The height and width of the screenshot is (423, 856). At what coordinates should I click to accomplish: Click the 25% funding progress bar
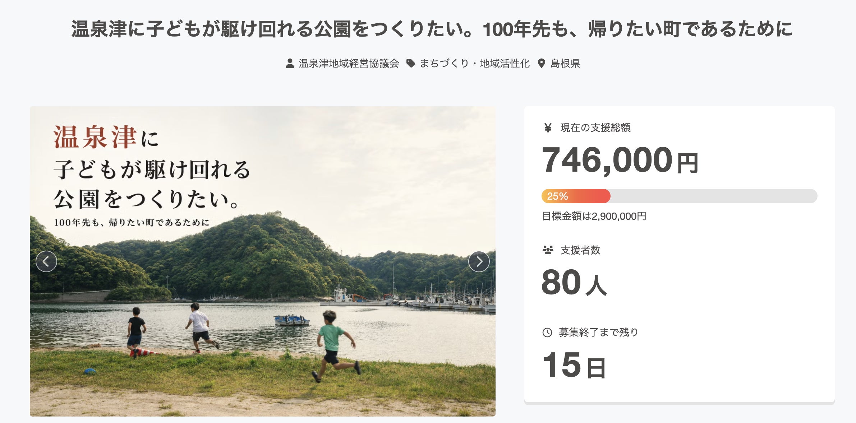click(x=679, y=196)
